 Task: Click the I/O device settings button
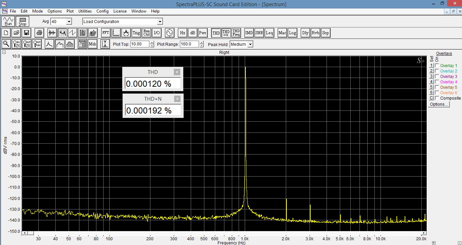[156, 33]
